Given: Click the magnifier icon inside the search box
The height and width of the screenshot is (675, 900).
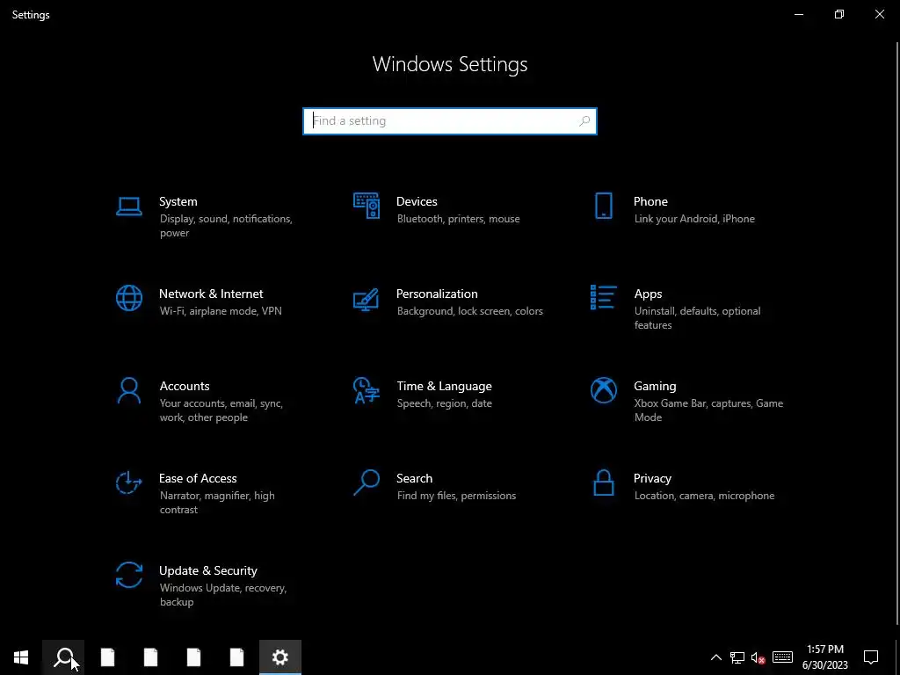Looking at the screenshot, I should tap(584, 121).
